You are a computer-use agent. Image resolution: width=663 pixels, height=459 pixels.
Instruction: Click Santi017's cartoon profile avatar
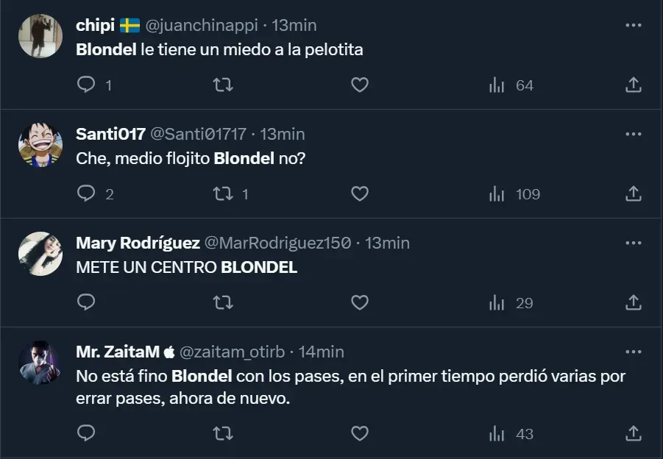pos(40,144)
